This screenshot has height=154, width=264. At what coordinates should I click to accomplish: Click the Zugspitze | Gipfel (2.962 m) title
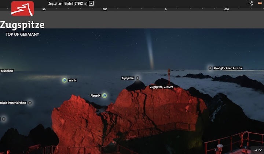pos(68,3)
